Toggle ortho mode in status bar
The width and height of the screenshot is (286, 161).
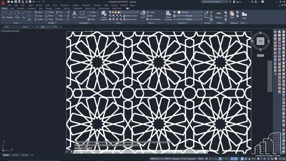point(217,159)
